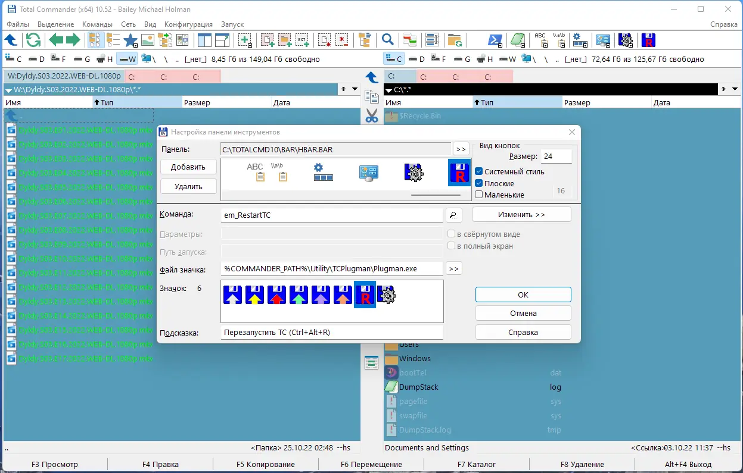743x473 pixels.
Task: Toggle the Системный стиль checkbox
Action: click(x=479, y=171)
